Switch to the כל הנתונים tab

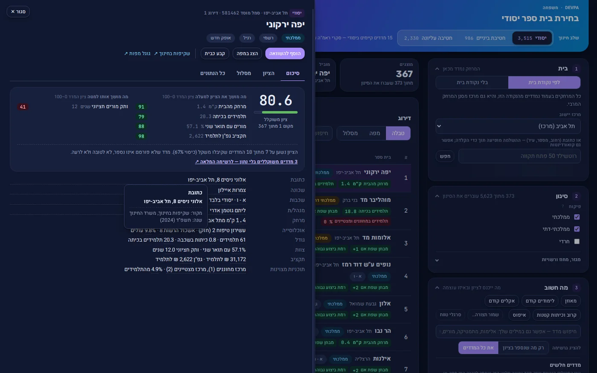[213, 73]
